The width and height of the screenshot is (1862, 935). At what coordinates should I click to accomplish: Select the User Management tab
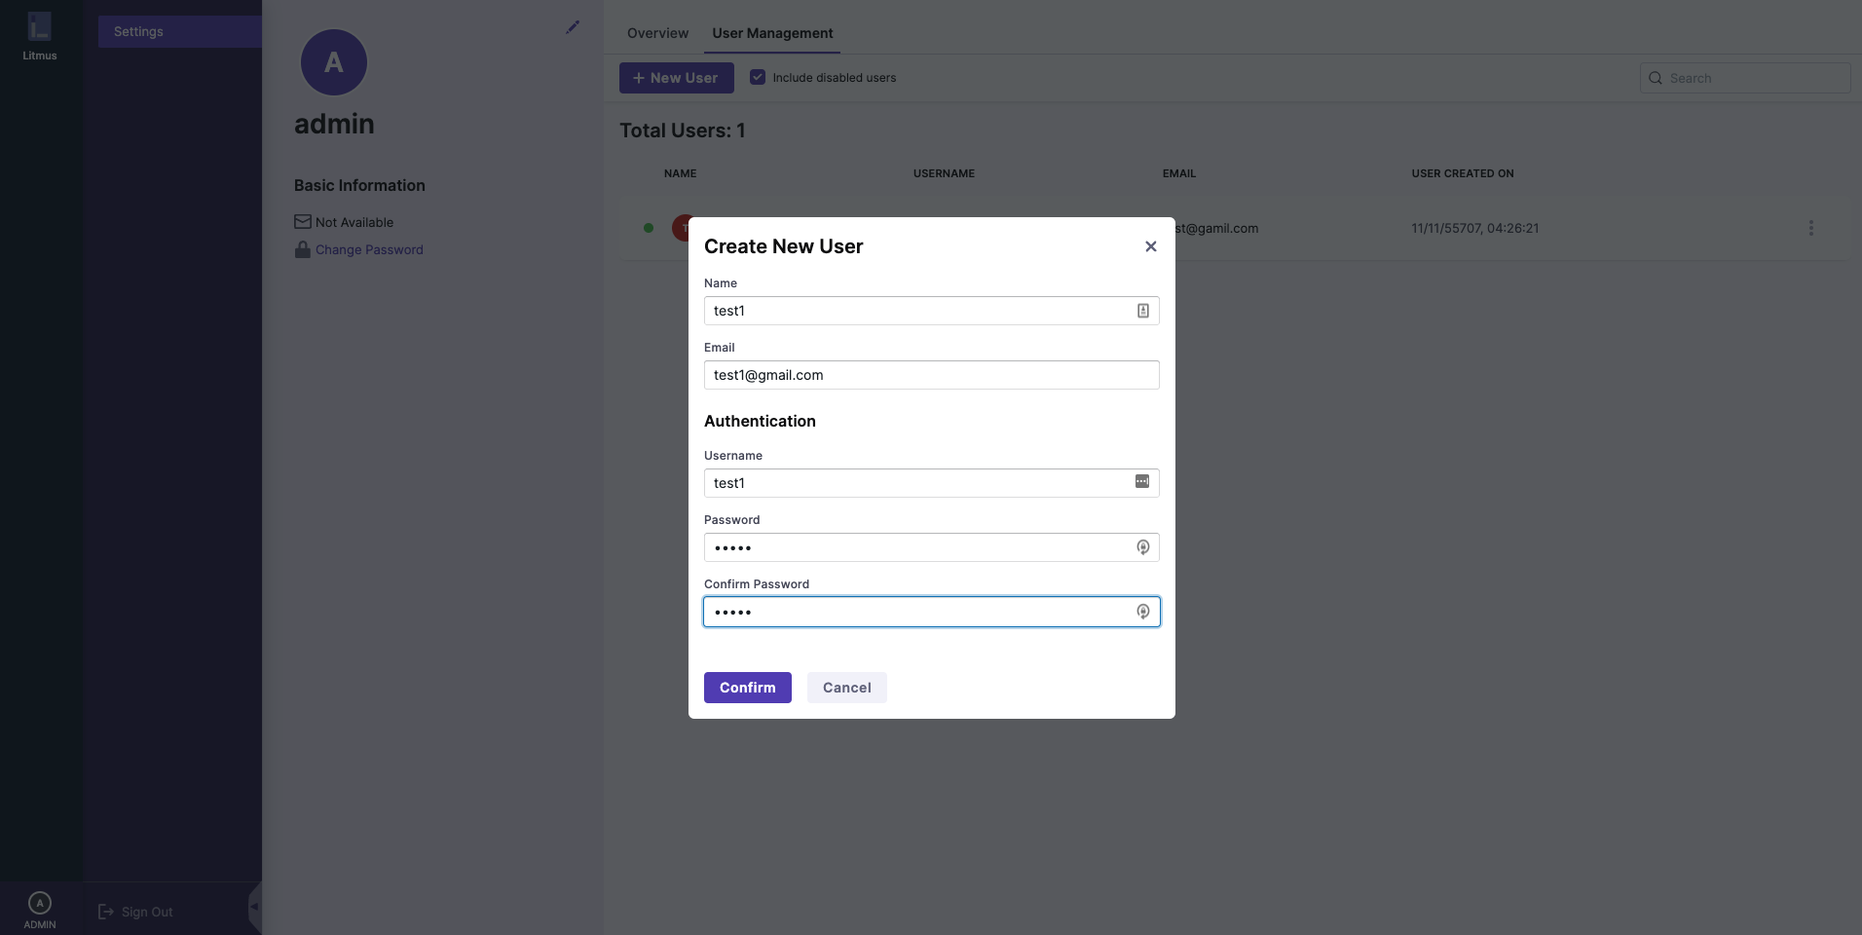772,33
